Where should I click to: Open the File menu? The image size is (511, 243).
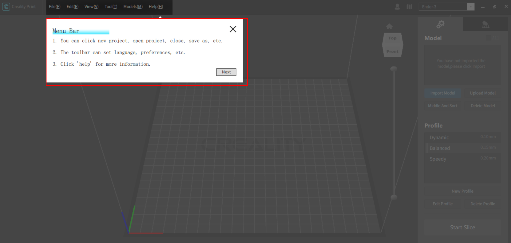click(x=54, y=6)
